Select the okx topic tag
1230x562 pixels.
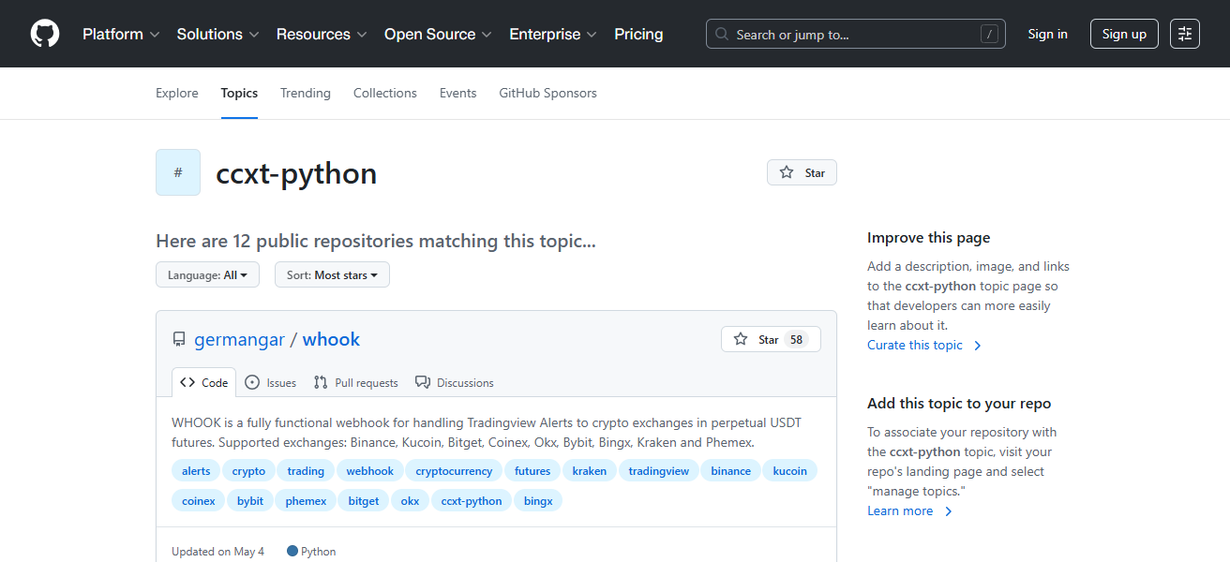410,500
